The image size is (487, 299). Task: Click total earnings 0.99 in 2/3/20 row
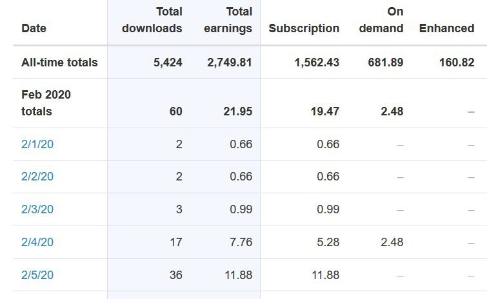[241, 209]
